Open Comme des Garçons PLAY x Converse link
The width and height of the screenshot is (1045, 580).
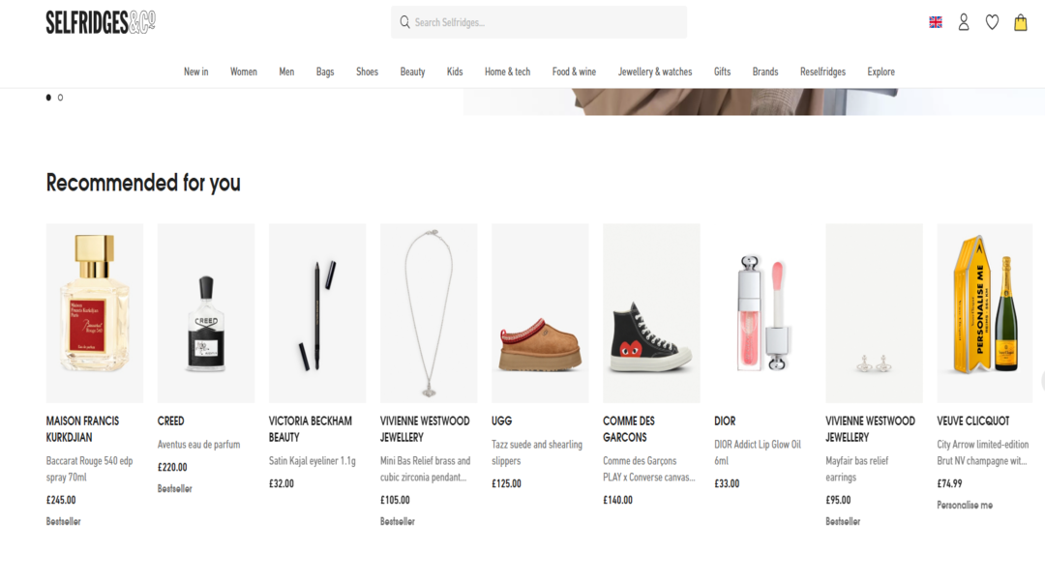(x=649, y=469)
